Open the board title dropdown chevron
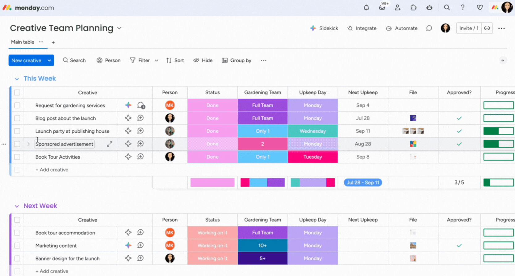This screenshot has width=515, height=276. 119,28
